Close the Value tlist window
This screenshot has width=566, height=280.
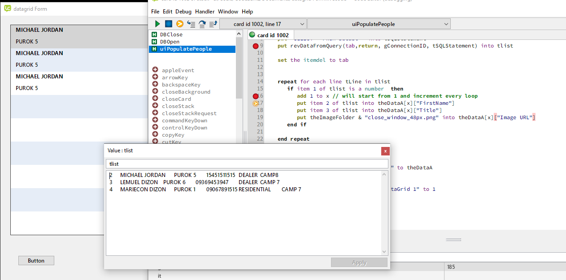click(385, 151)
